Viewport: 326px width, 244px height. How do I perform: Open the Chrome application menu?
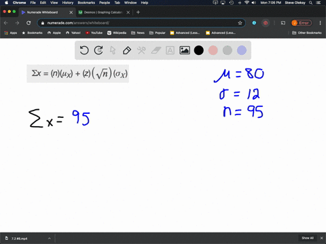coord(19,3)
